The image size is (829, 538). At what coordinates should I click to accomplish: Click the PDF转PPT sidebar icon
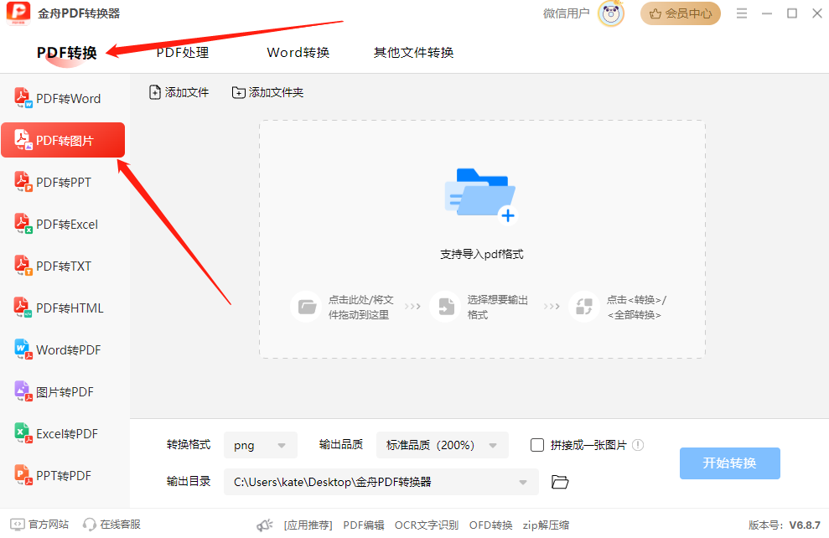(22, 182)
